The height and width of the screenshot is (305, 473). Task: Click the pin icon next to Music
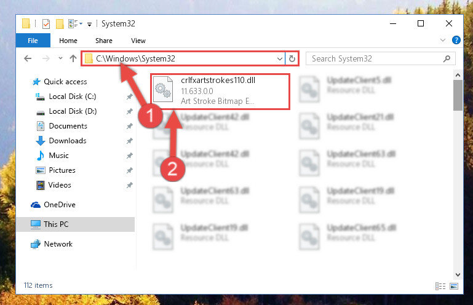pyautogui.click(x=129, y=156)
